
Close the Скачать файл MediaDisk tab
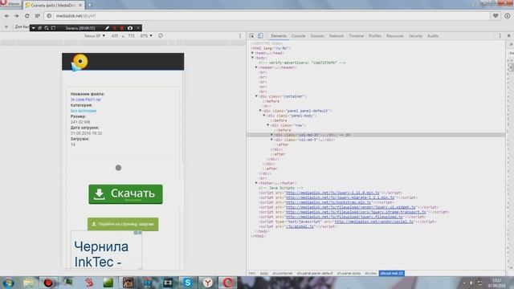pyautogui.click(x=80, y=5)
